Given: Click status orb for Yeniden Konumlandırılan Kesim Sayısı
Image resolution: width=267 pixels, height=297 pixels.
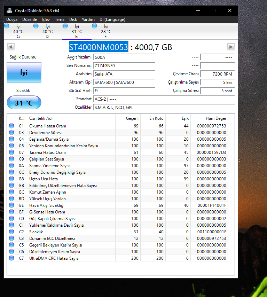Looking at the screenshot, I should click(11, 146).
